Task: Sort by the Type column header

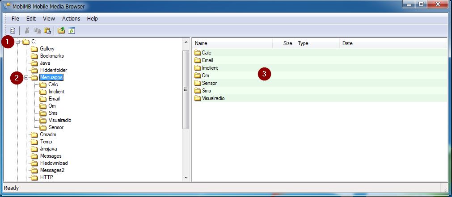Action: (x=317, y=43)
